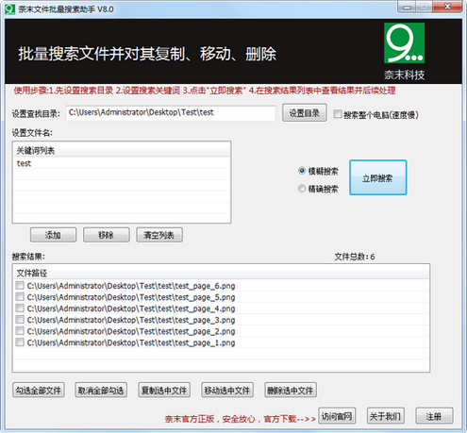Select the fuzzy search radio button

302,171
